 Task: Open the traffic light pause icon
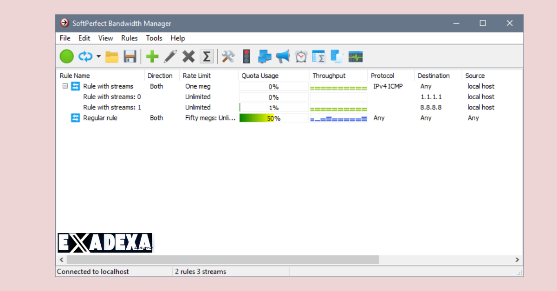click(246, 56)
